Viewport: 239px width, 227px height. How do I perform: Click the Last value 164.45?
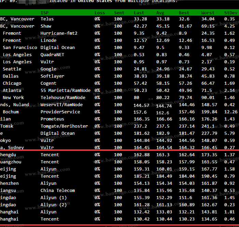[x=142, y=148]
